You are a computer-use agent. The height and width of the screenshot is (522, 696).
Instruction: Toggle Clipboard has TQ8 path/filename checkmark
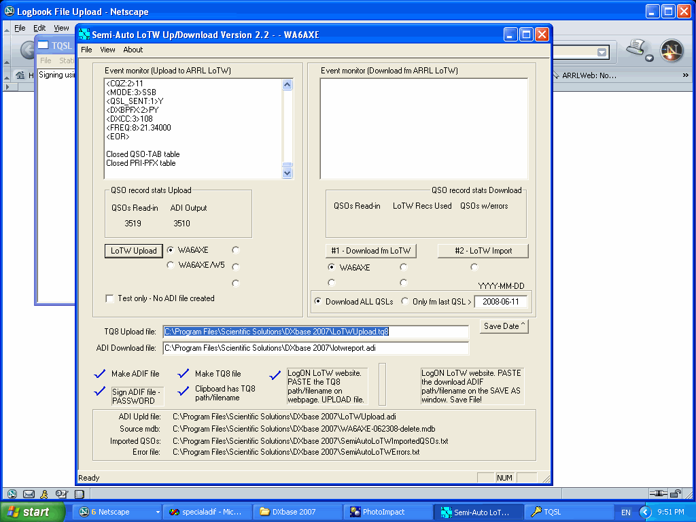click(184, 391)
